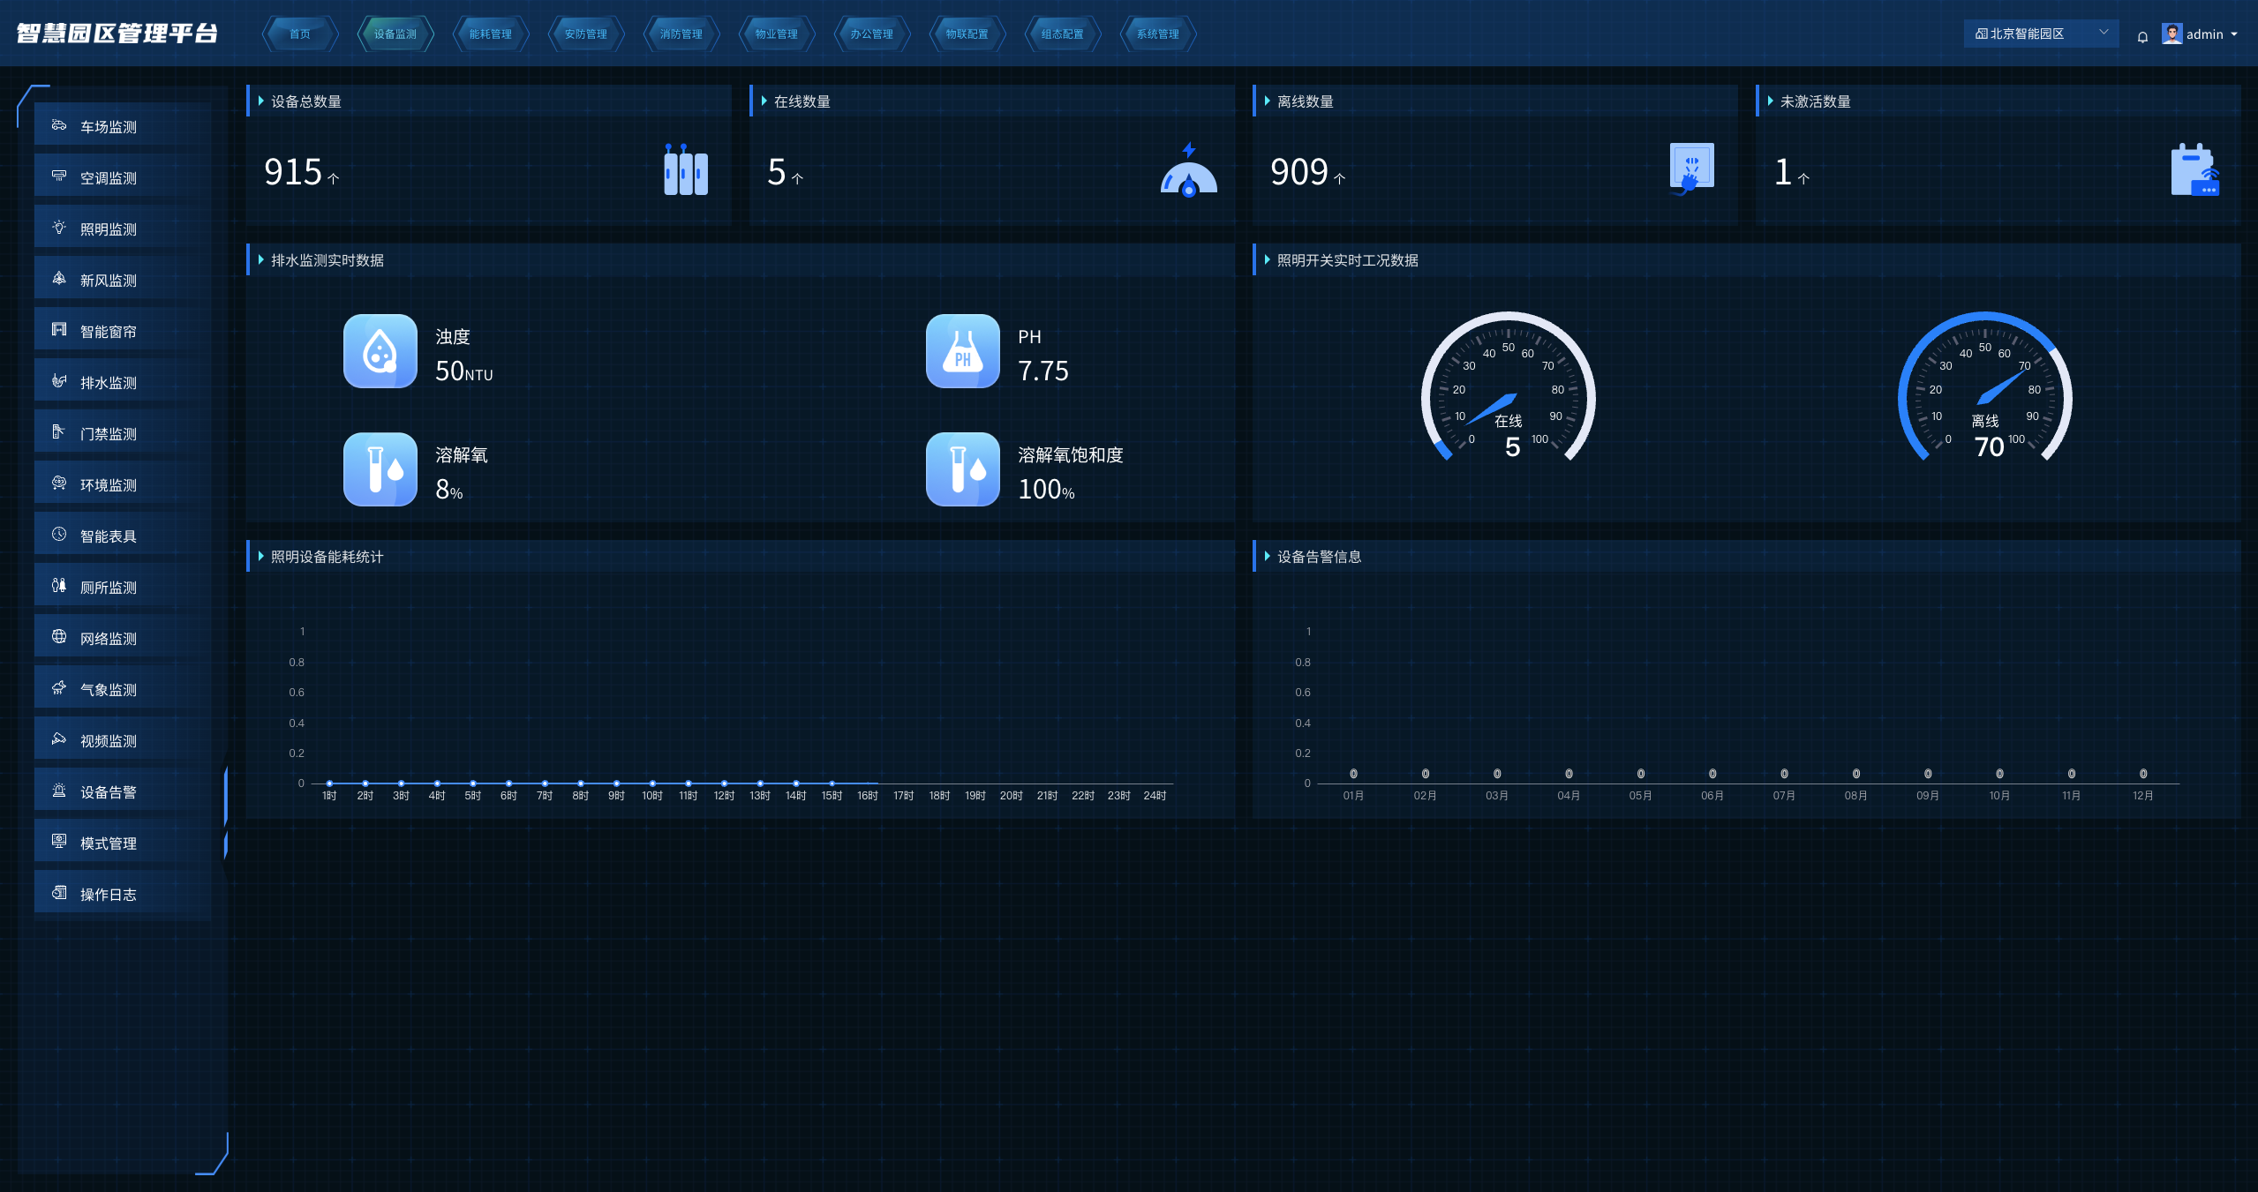This screenshot has width=2258, height=1192.
Task: Switch to the 消防管理 tab
Action: click(x=681, y=34)
